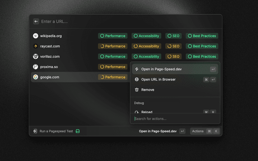This screenshot has height=161, width=258.
Task: Click the vorillaz.com favicon
Action: (x=35, y=57)
